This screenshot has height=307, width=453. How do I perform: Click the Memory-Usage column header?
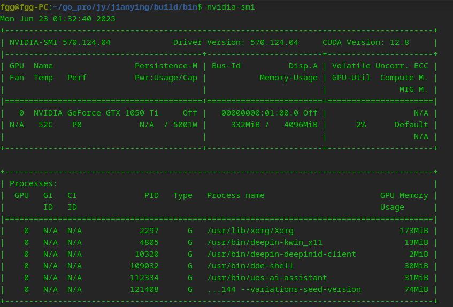289,78
